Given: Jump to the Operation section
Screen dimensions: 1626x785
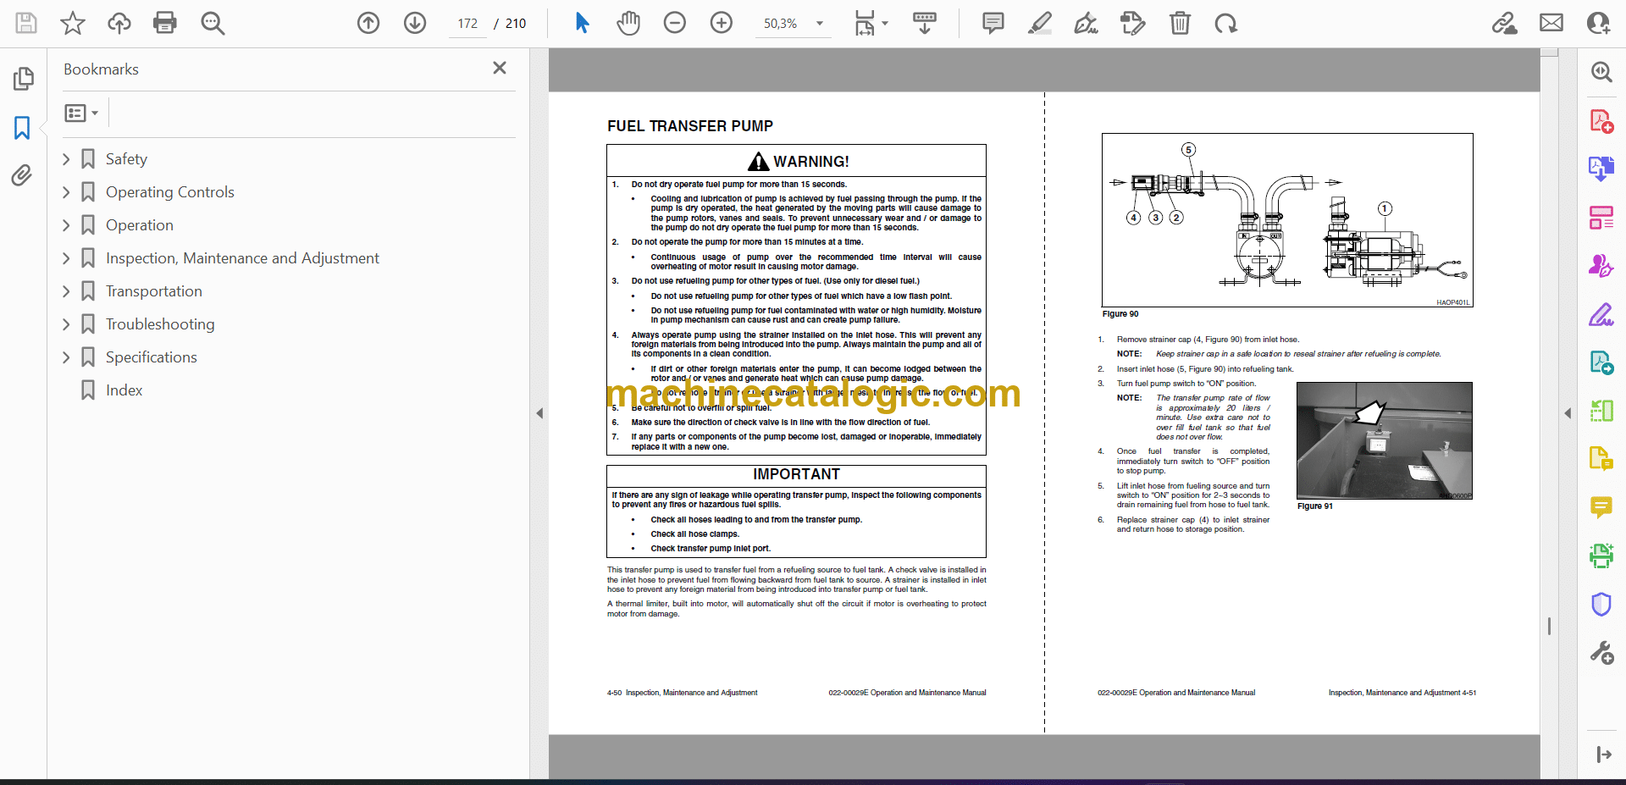Looking at the screenshot, I should [x=139, y=225].
